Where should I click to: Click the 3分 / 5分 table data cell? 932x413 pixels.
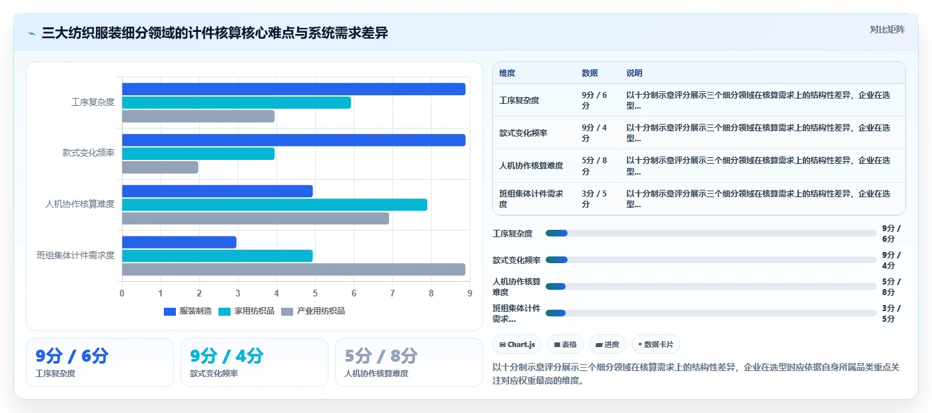point(598,199)
